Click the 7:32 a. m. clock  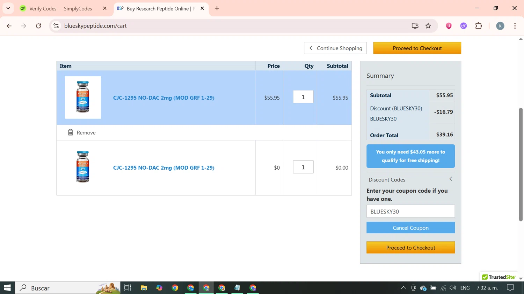pyautogui.click(x=487, y=288)
